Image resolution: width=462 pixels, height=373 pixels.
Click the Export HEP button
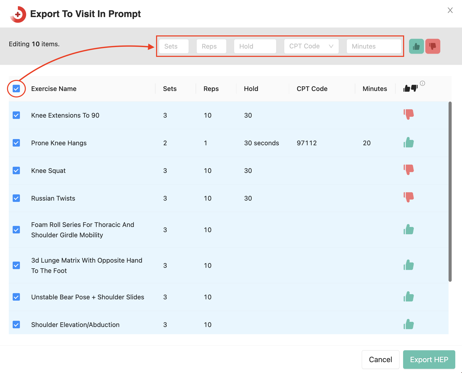coord(429,359)
